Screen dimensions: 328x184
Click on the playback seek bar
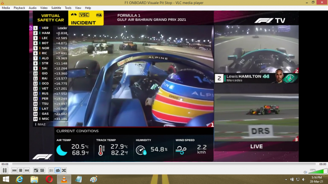click(x=164, y=164)
